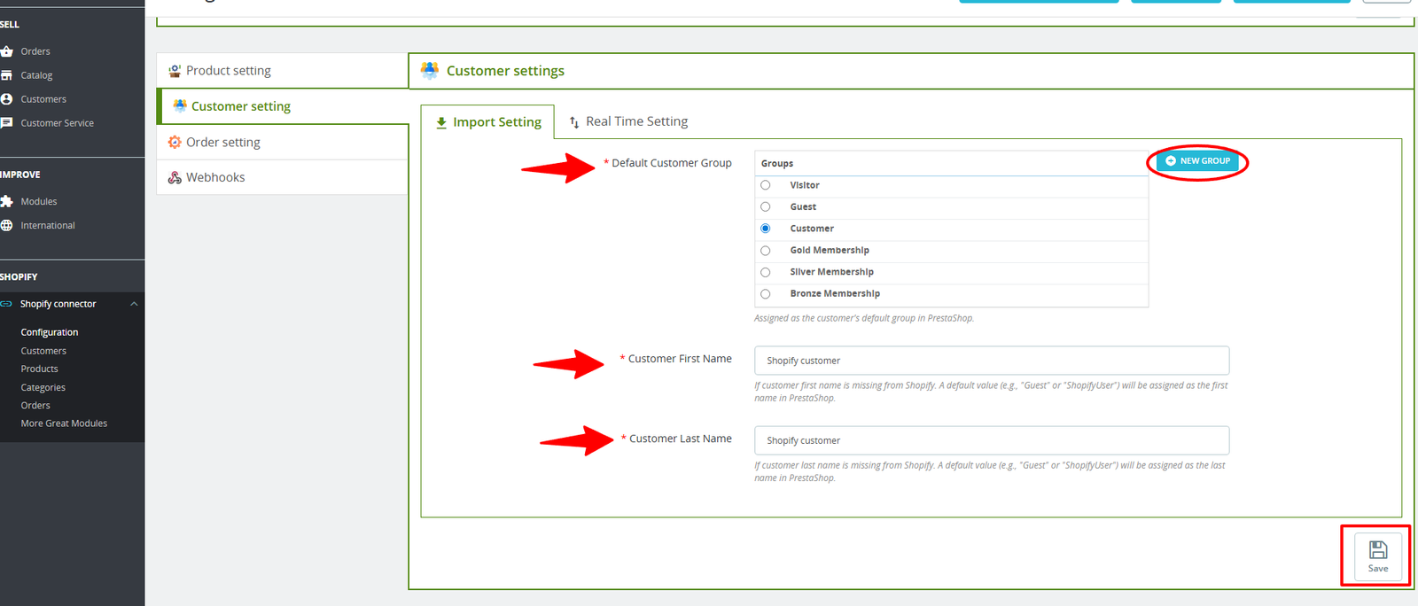Click the International globe icon
This screenshot has height=606, width=1418.
(x=6, y=225)
